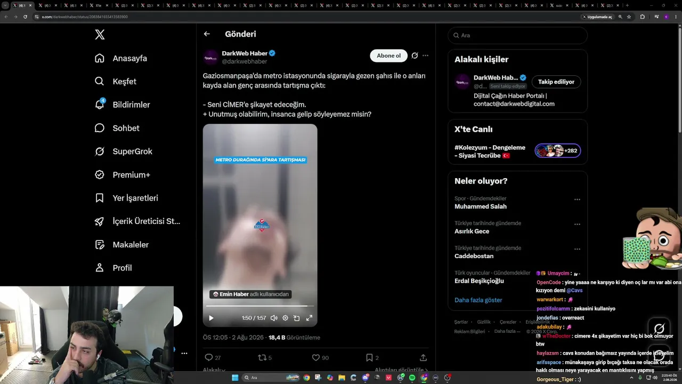Play the video
This screenshot has height=384, width=682.
click(211, 318)
